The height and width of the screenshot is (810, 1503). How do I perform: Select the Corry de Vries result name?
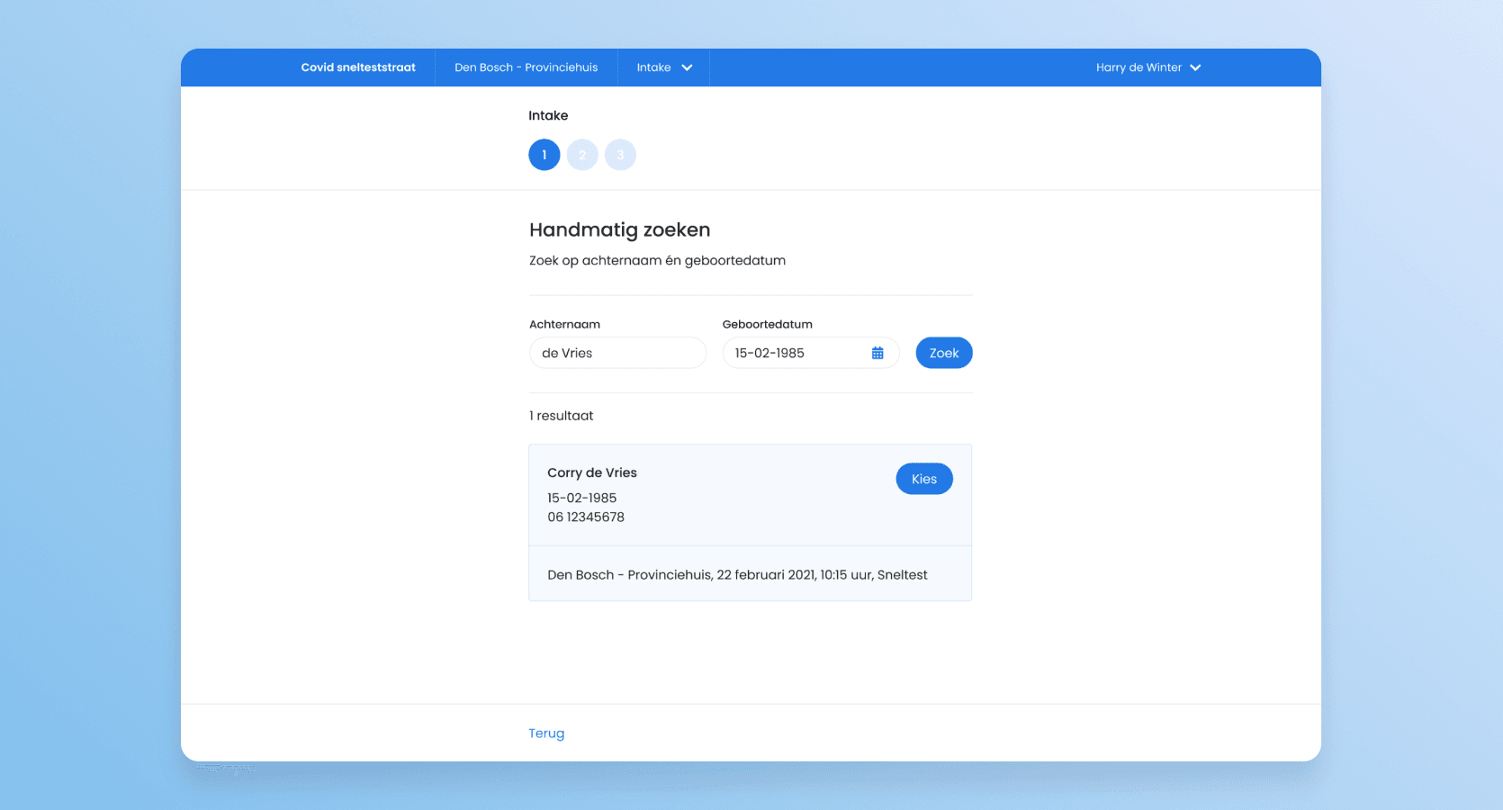[592, 472]
